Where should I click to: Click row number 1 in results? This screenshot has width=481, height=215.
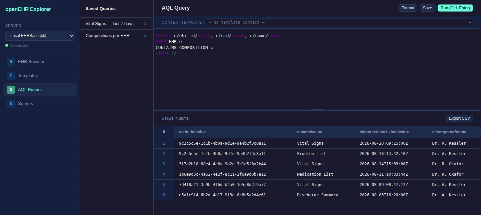(164, 143)
